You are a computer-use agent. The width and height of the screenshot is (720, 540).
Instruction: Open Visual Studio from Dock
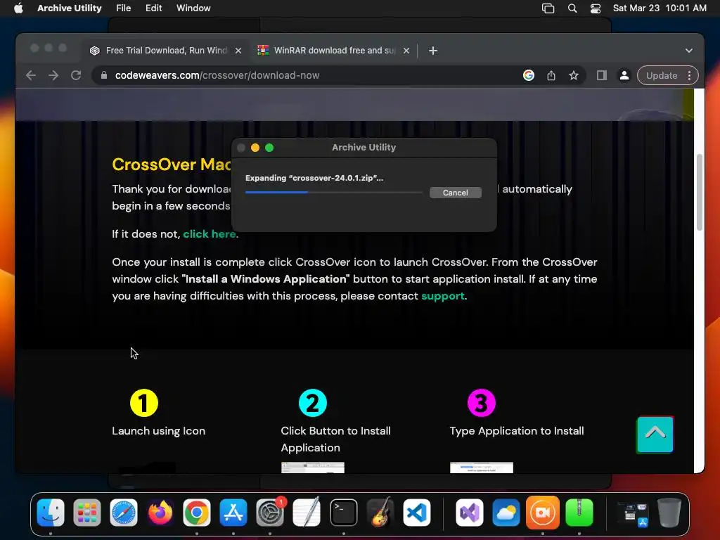(x=469, y=513)
